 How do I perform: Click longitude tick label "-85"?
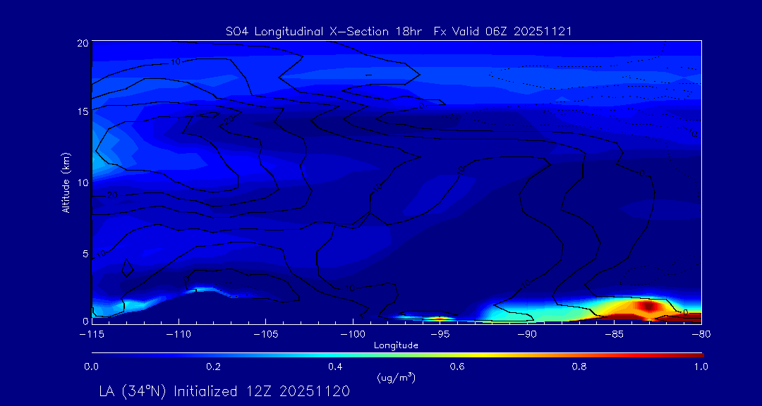click(x=615, y=334)
